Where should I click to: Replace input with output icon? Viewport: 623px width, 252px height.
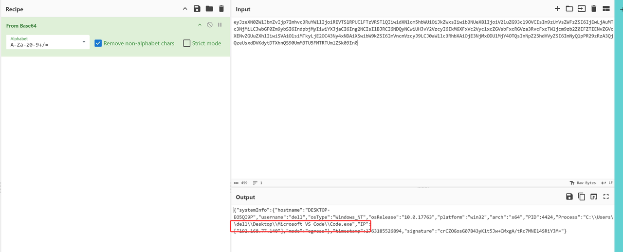594,197
